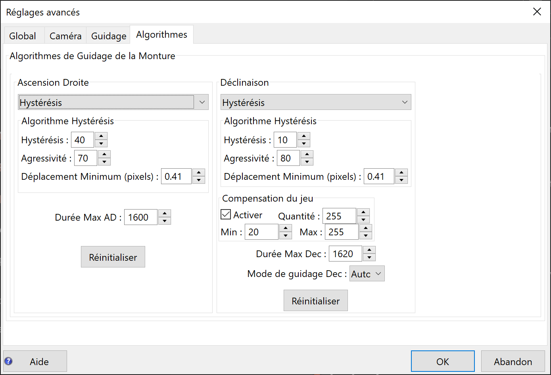Increase the Ascension Droite Hystérésis value

click(x=101, y=136)
